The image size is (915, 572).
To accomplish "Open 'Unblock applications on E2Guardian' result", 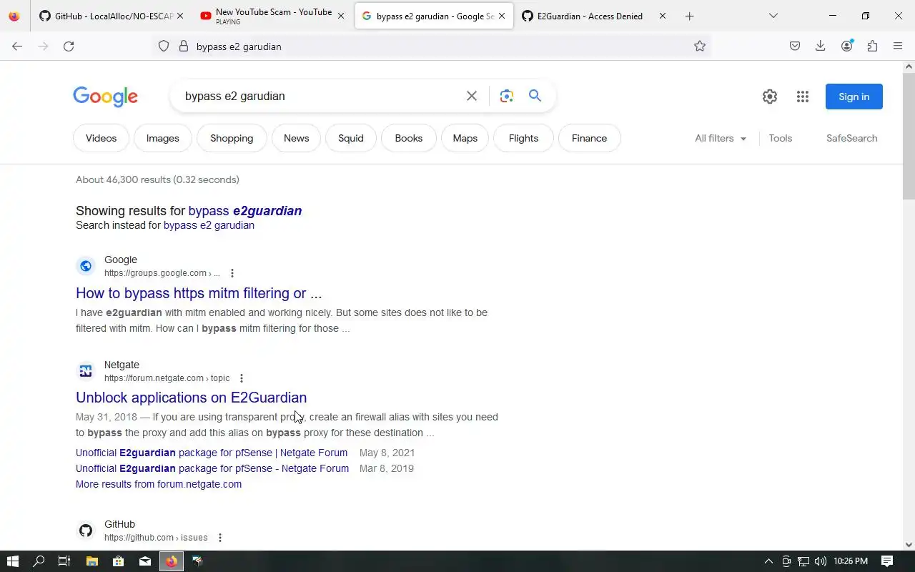I will (x=191, y=398).
